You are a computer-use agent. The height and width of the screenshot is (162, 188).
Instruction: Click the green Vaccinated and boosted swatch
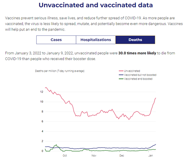(121, 79)
